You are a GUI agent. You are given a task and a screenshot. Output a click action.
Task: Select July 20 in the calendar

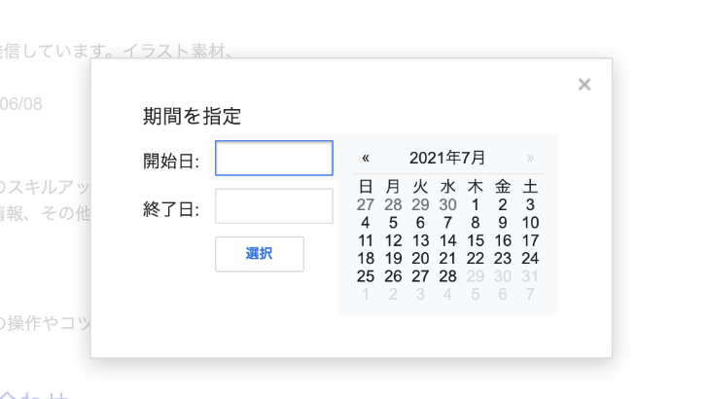[420, 259]
